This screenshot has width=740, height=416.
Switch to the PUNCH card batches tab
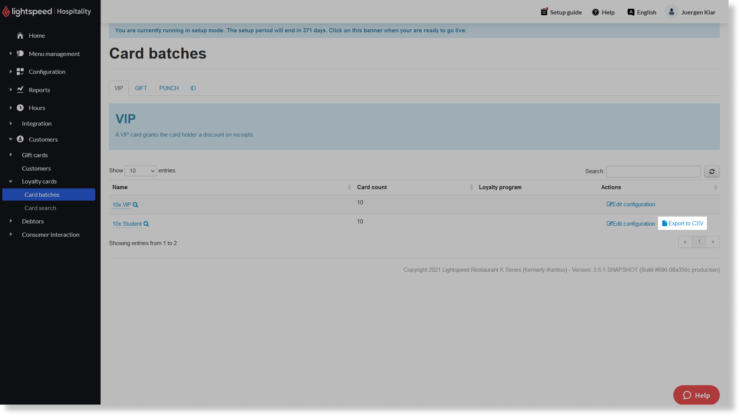pos(169,88)
